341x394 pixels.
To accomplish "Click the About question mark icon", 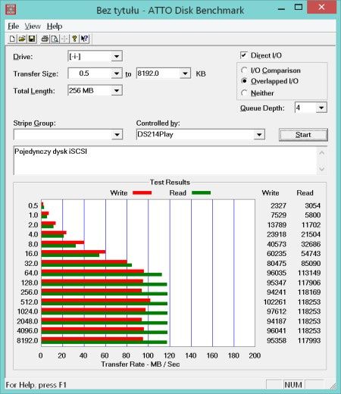I will tap(74, 39).
